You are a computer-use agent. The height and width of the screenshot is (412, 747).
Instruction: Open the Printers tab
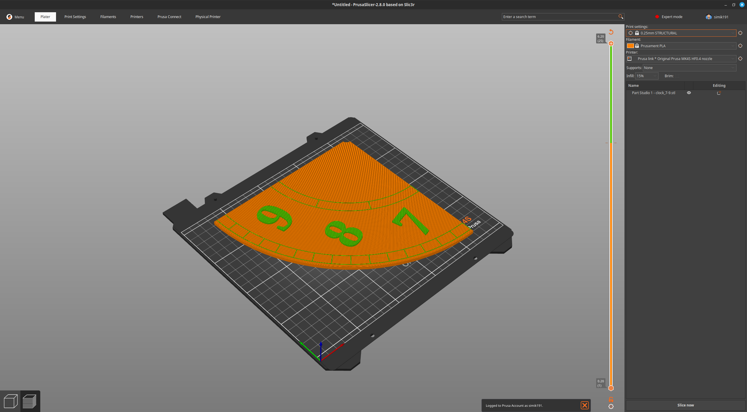point(137,17)
